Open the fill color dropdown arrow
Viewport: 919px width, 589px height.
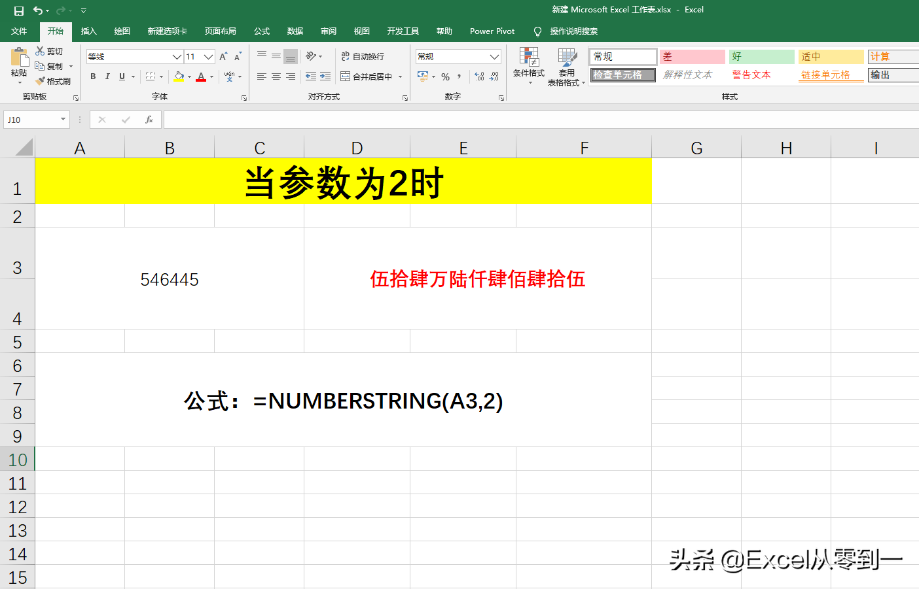[x=189, y=77]
